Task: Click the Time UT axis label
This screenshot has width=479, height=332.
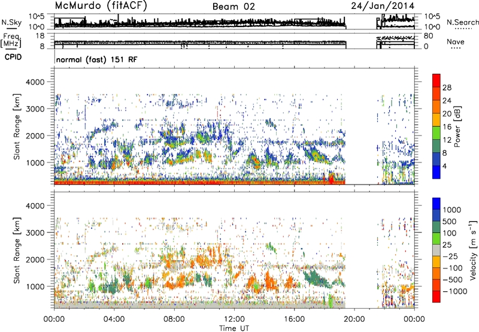Action: coord(234,328)
